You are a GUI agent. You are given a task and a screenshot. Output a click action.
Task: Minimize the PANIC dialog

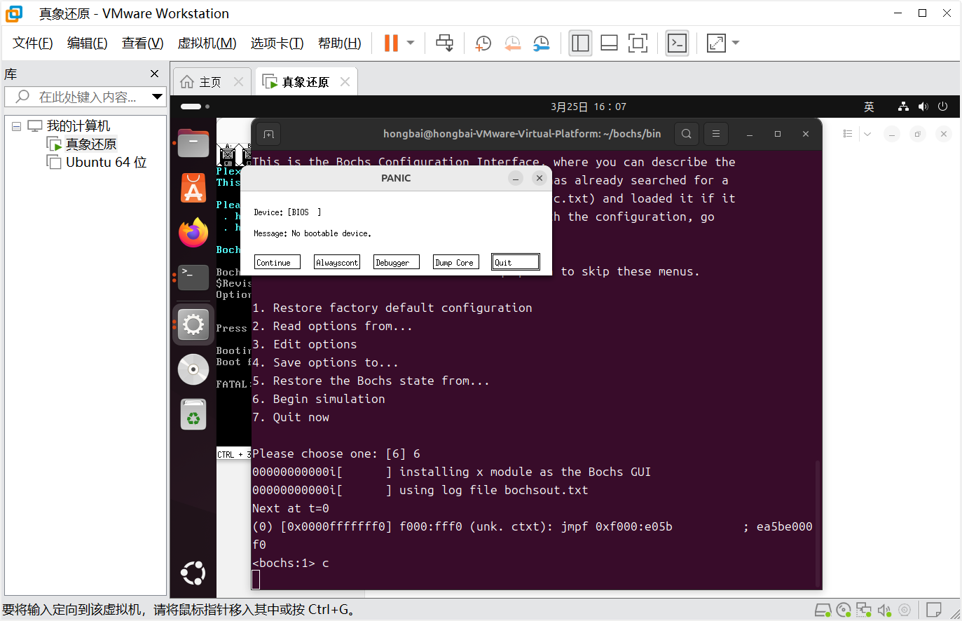pyautogui.click(x=516, y=178)
